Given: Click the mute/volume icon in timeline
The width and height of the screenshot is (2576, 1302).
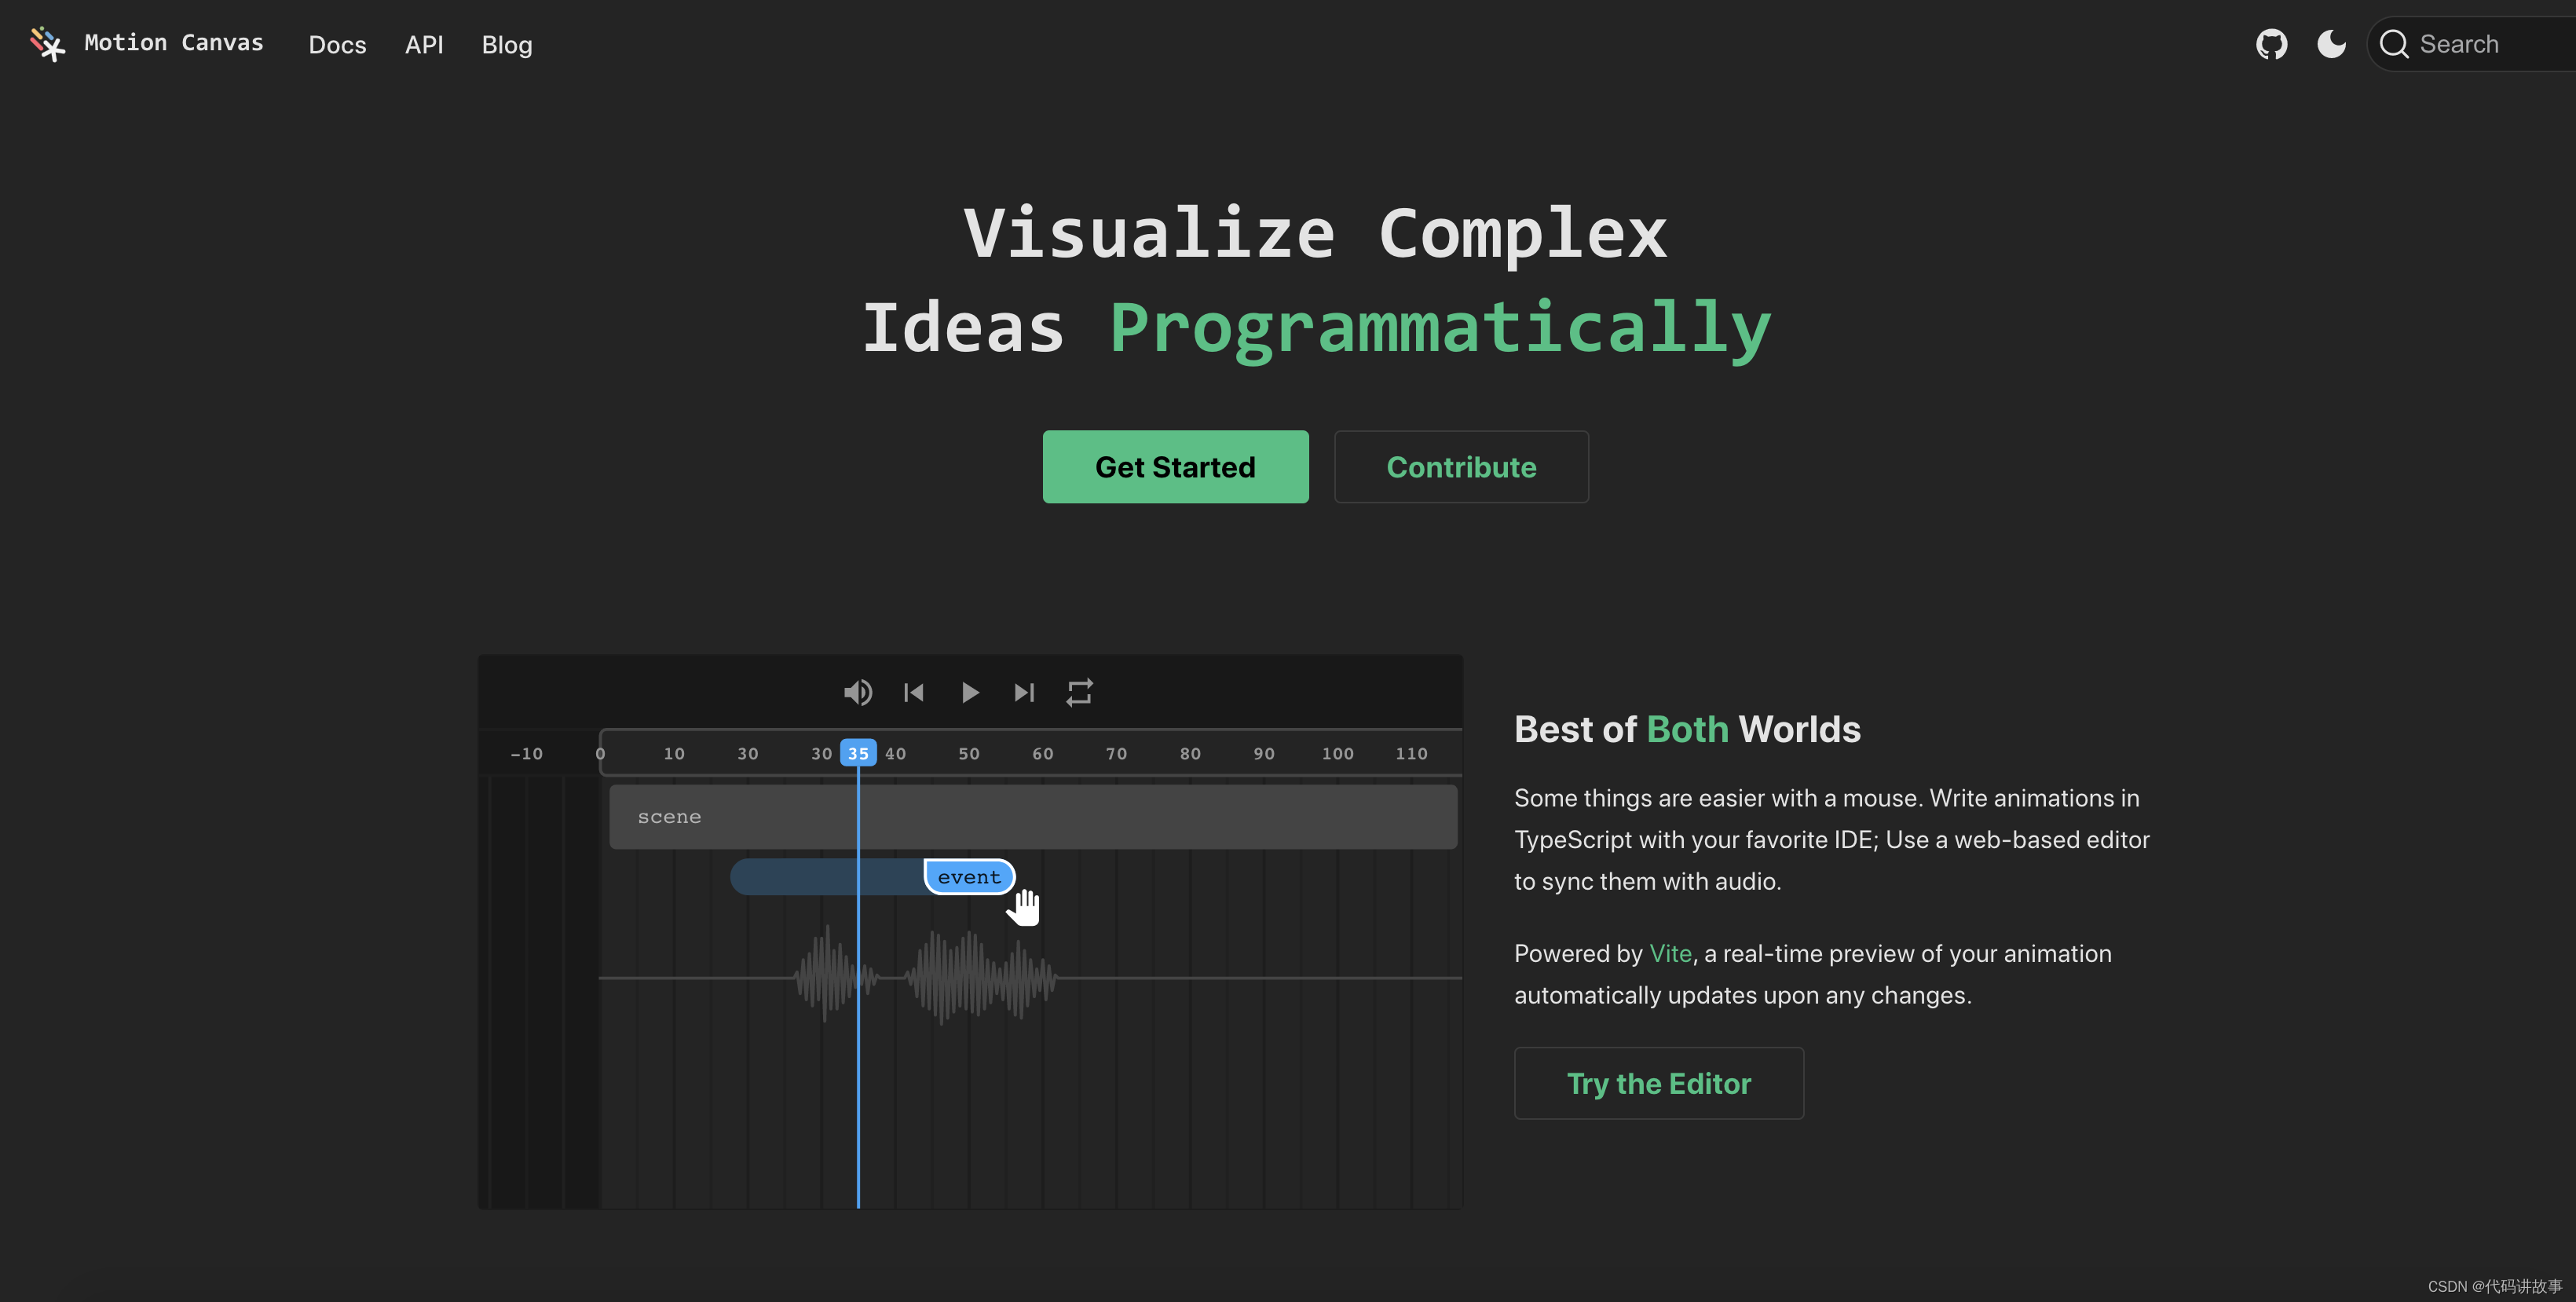Looking at the screenshot, I should coord(858,691).
